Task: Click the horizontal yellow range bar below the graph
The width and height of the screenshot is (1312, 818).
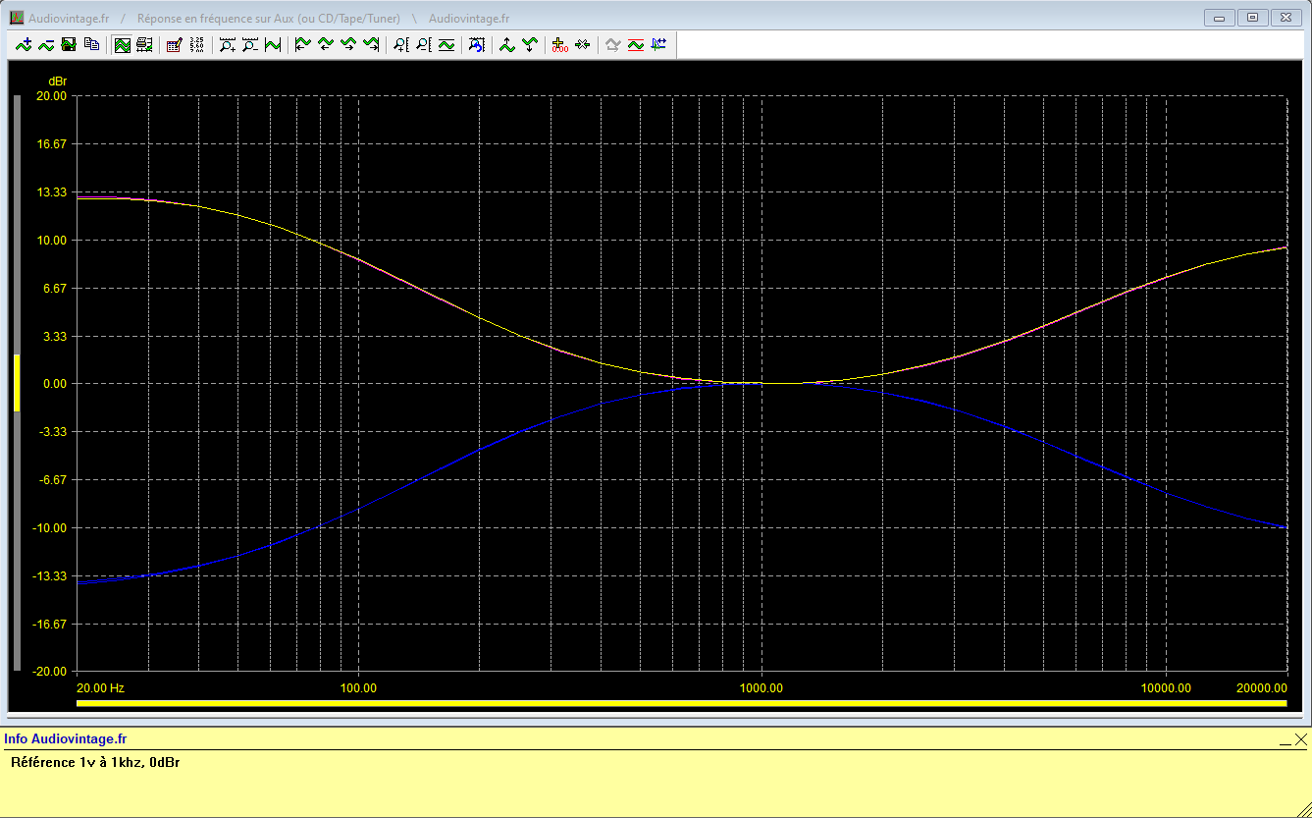Action: pos(681,703)
